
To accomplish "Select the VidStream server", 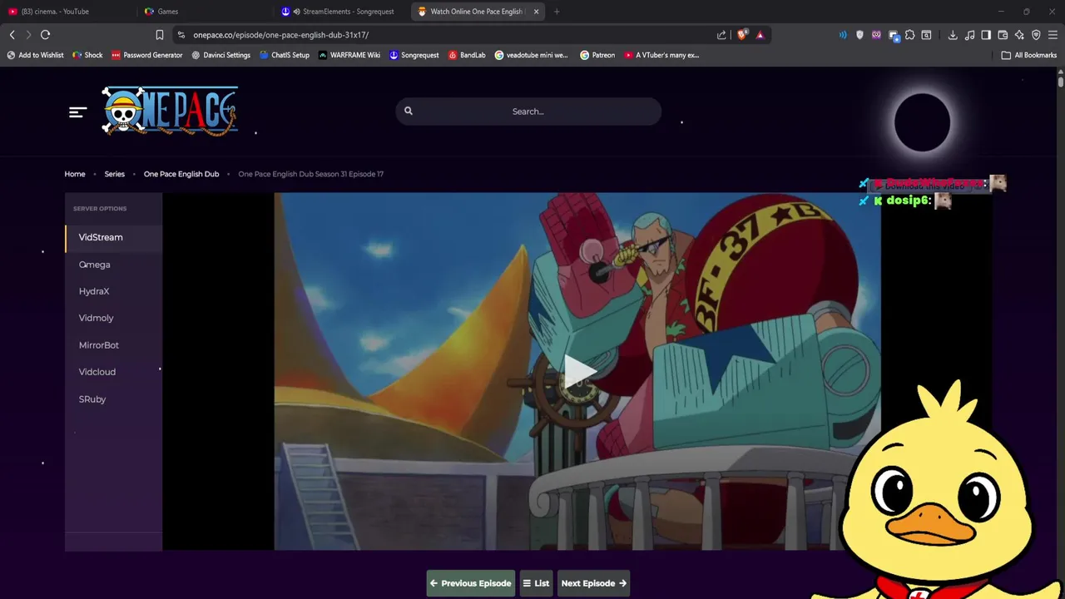I will click(x=114, y=238).
